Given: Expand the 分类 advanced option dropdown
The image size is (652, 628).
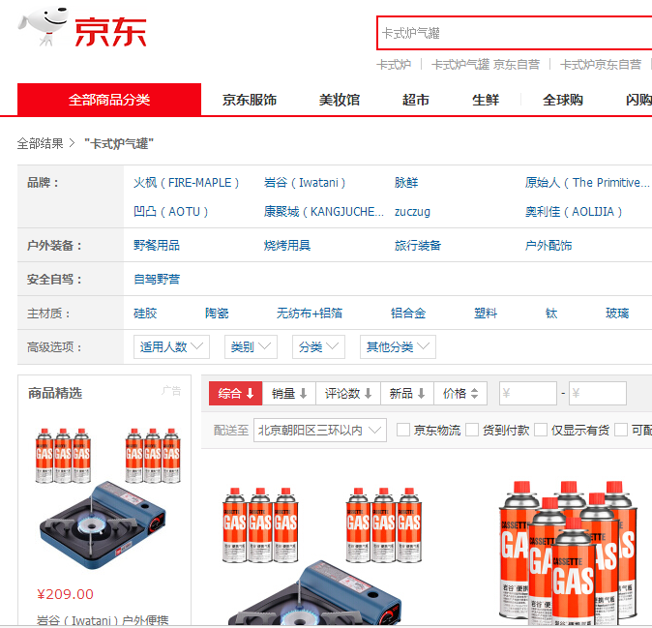Looking at the screenshot, I should coord(318,346).
